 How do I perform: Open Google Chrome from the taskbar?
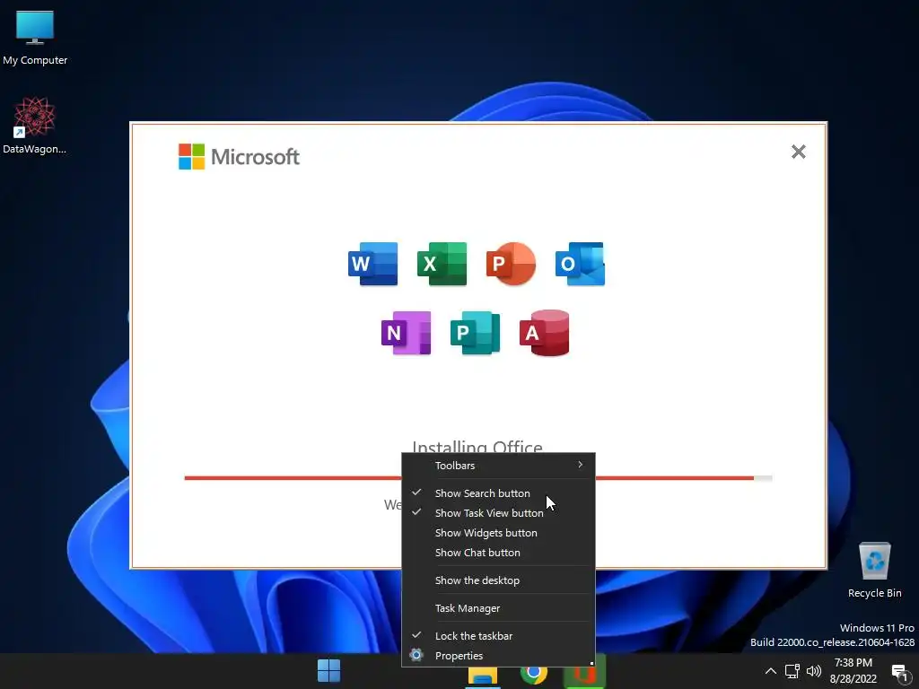(534, 675)
